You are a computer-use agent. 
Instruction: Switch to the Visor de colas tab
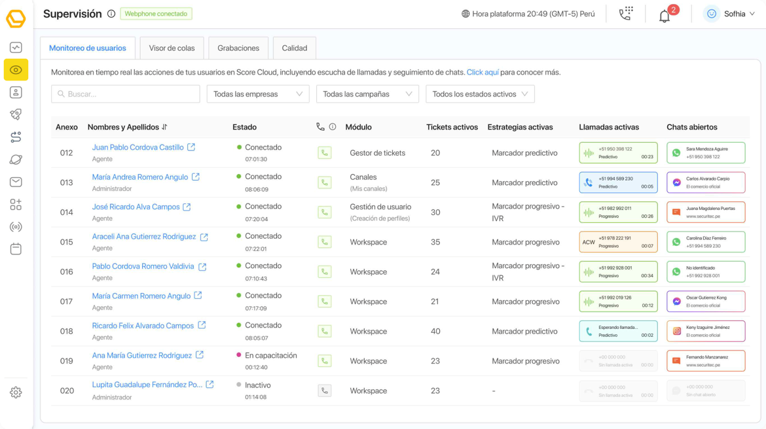click(172, 47)
